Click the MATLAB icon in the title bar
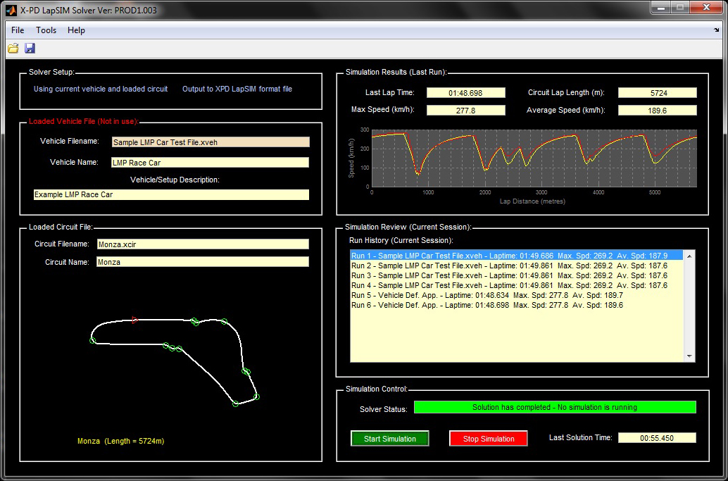This screenshot has height=481, width=728. [11, 9]
